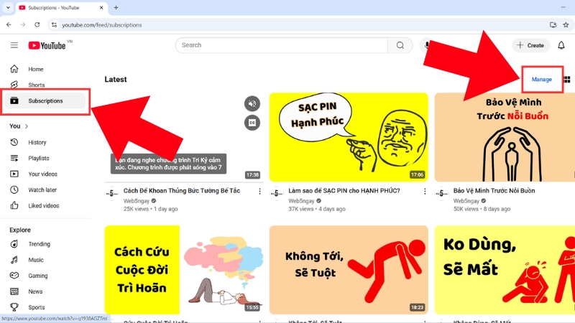
Task: Click the Manage subscriptions link
Action: (x=542, y=80)
